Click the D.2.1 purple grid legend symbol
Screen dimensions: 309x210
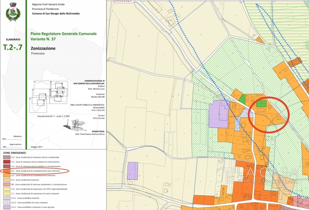click(x=6, y=198)
